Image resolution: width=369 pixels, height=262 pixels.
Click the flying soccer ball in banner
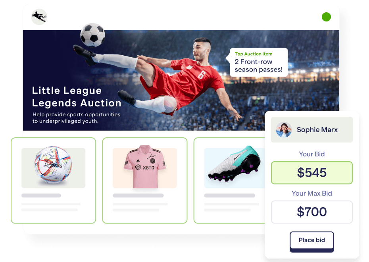(93, 35)
